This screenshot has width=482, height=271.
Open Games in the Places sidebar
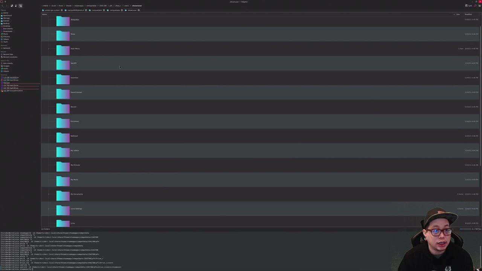tap(6, 21)
